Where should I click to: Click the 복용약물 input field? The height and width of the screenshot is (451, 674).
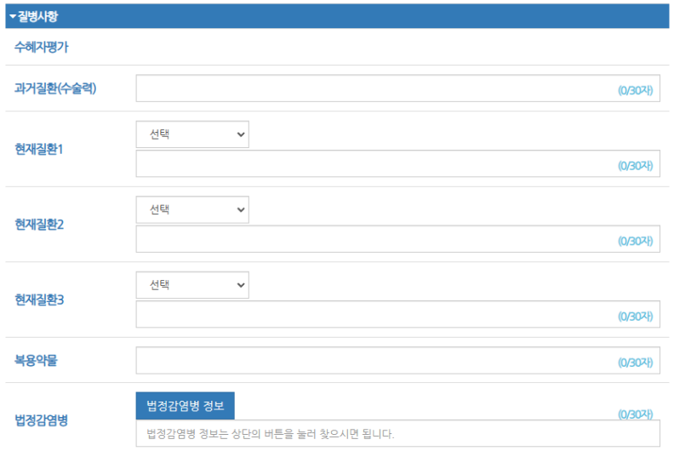[x=397, y=360]
